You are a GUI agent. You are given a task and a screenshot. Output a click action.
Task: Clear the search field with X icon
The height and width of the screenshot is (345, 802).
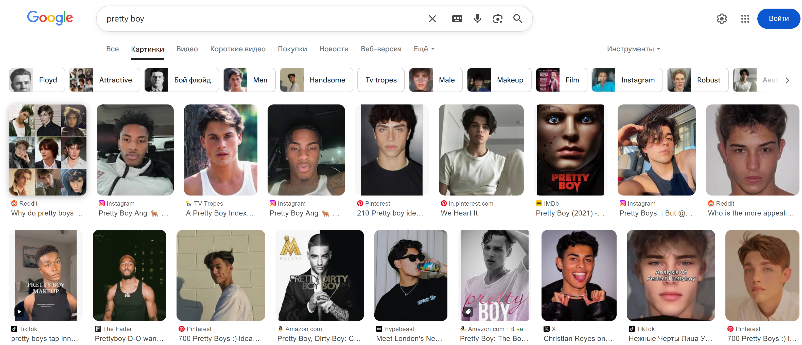(x=432, y=19)
